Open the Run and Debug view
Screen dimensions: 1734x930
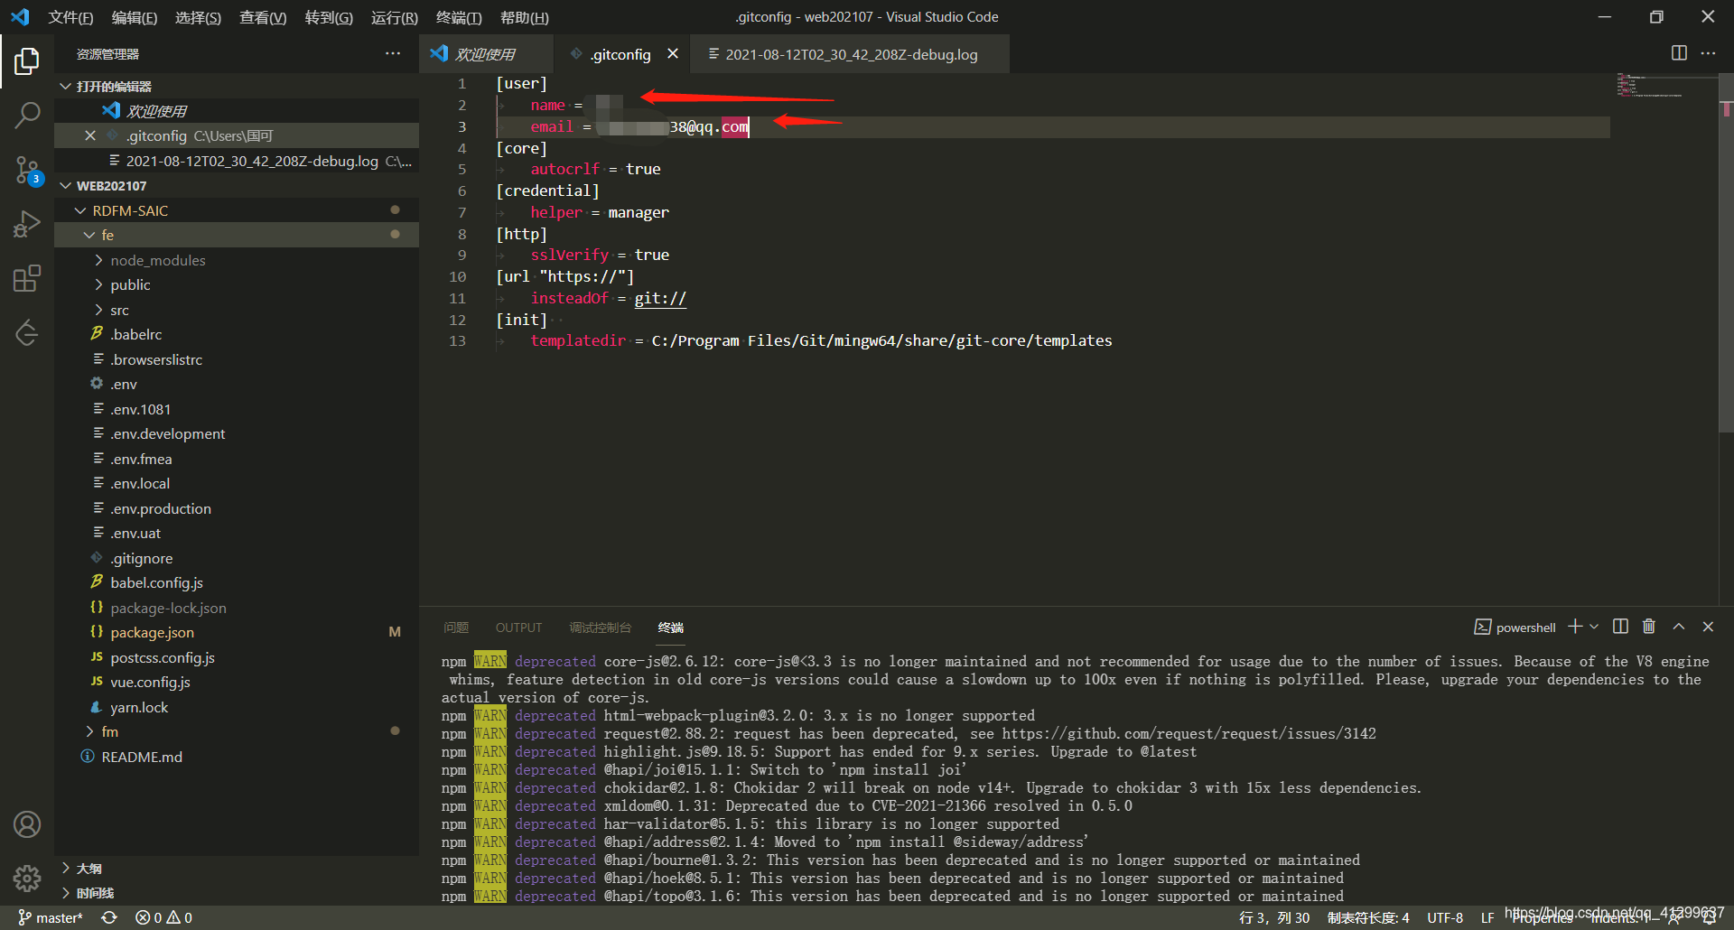27,224
